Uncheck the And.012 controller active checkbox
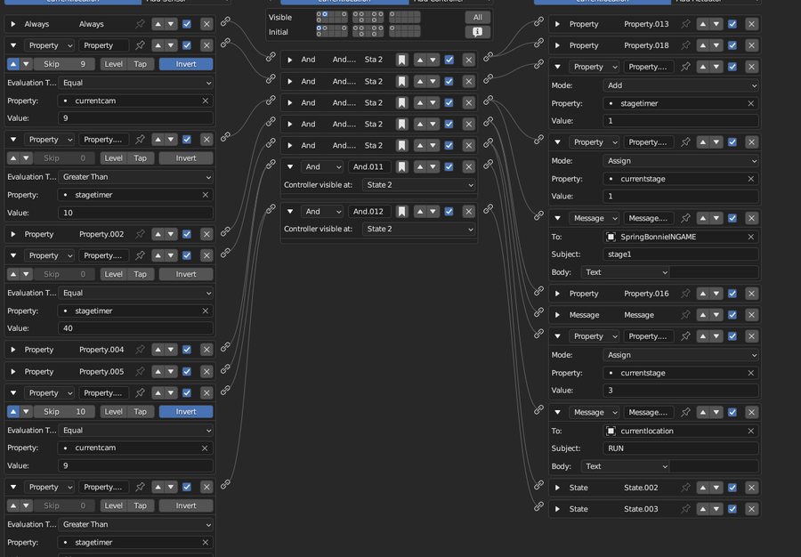This screenshot has height=557, width=801. coord(449,212)
